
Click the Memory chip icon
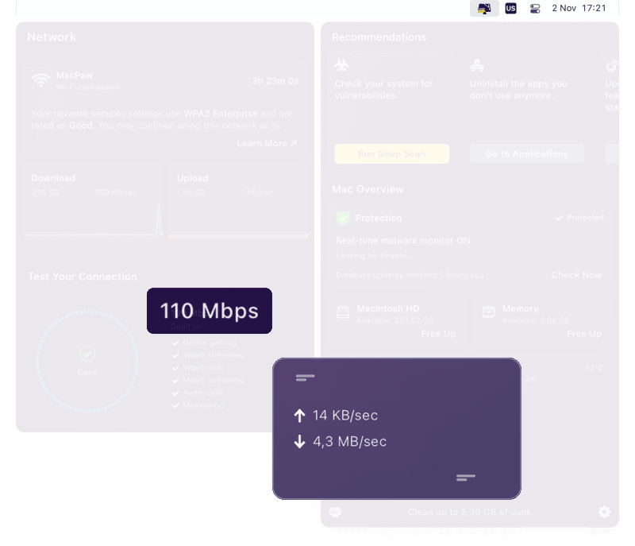tap(489, 312)
